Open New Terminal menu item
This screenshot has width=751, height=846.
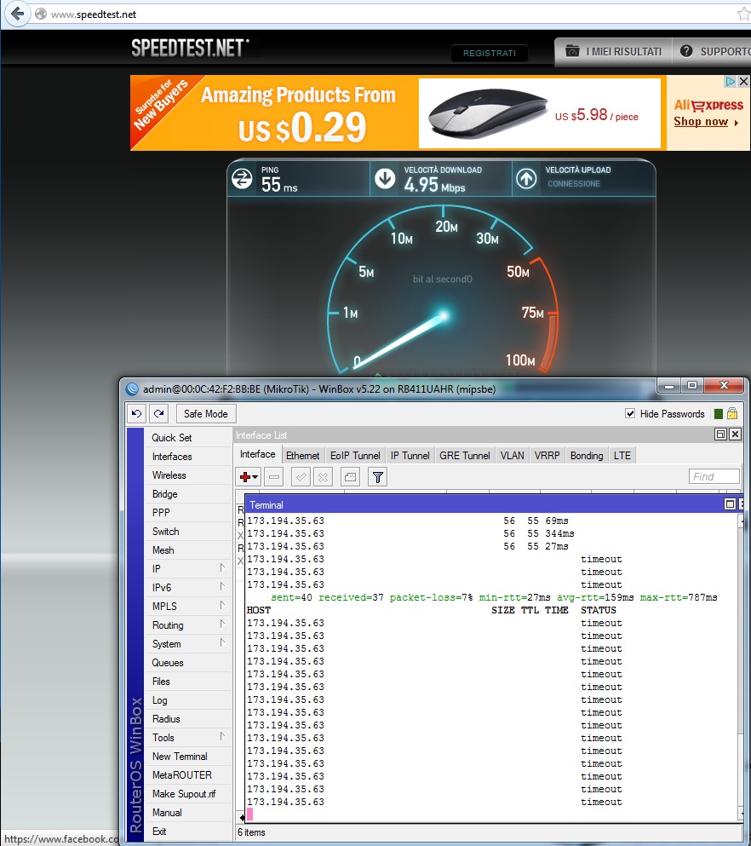click(x=187, y=757)
